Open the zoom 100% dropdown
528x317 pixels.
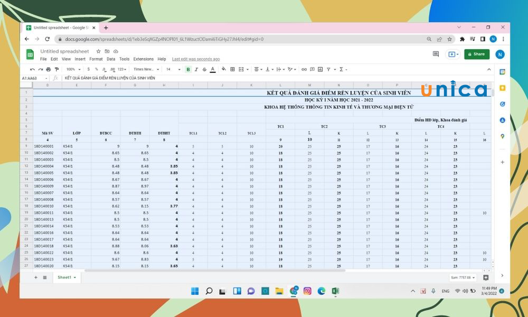73,69
